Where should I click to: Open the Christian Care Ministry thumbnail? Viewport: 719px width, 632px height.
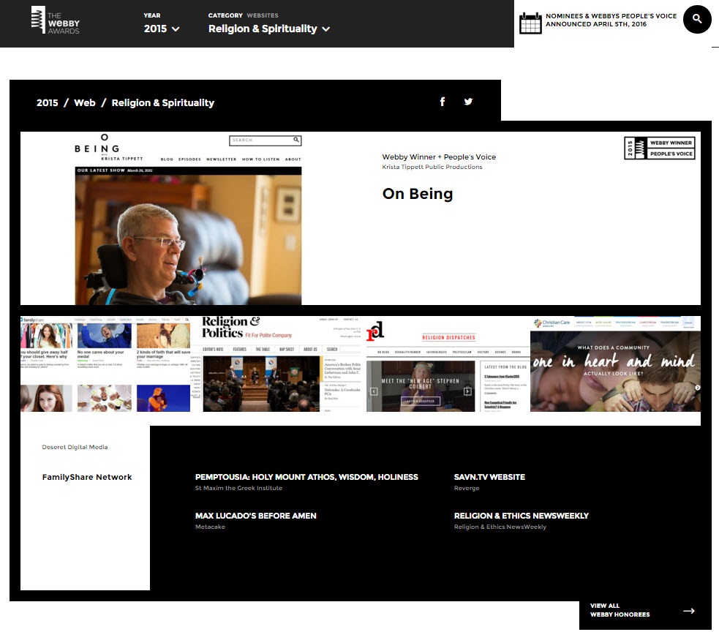click(x=615, y=364)
